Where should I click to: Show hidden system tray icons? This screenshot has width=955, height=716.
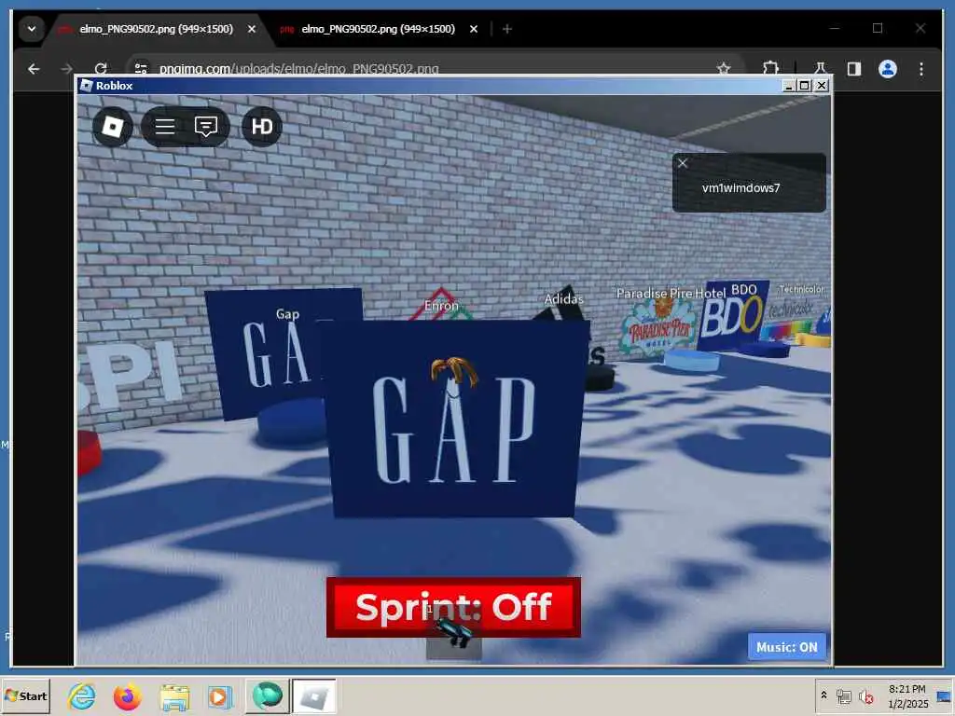(x=824, y=695)
